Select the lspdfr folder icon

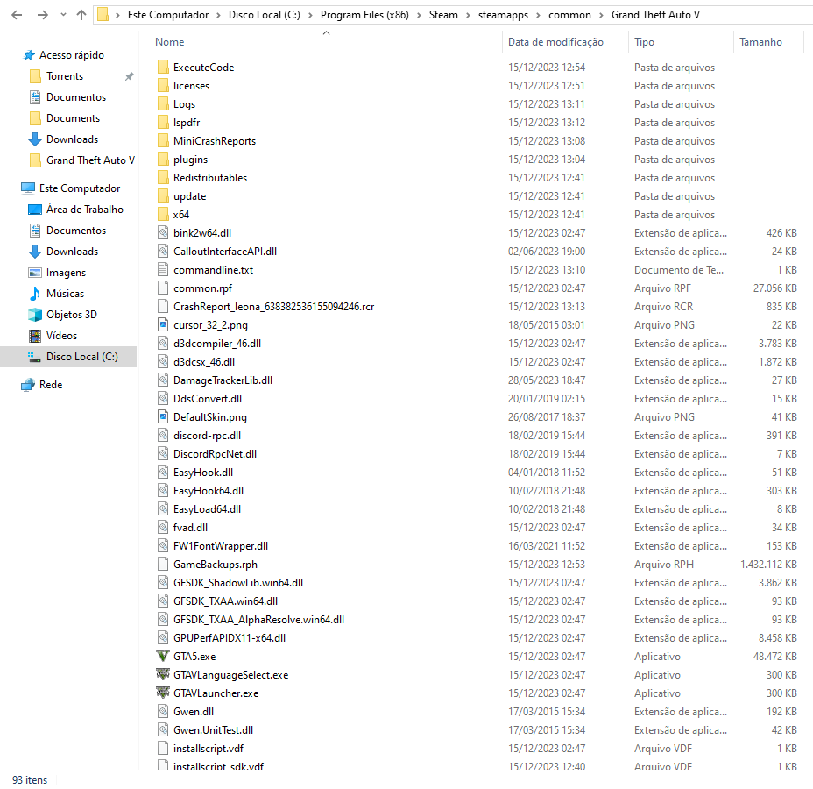[163, 123]
